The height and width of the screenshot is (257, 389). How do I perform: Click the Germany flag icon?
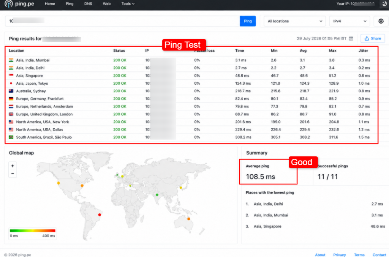click(x=11, y=99)
